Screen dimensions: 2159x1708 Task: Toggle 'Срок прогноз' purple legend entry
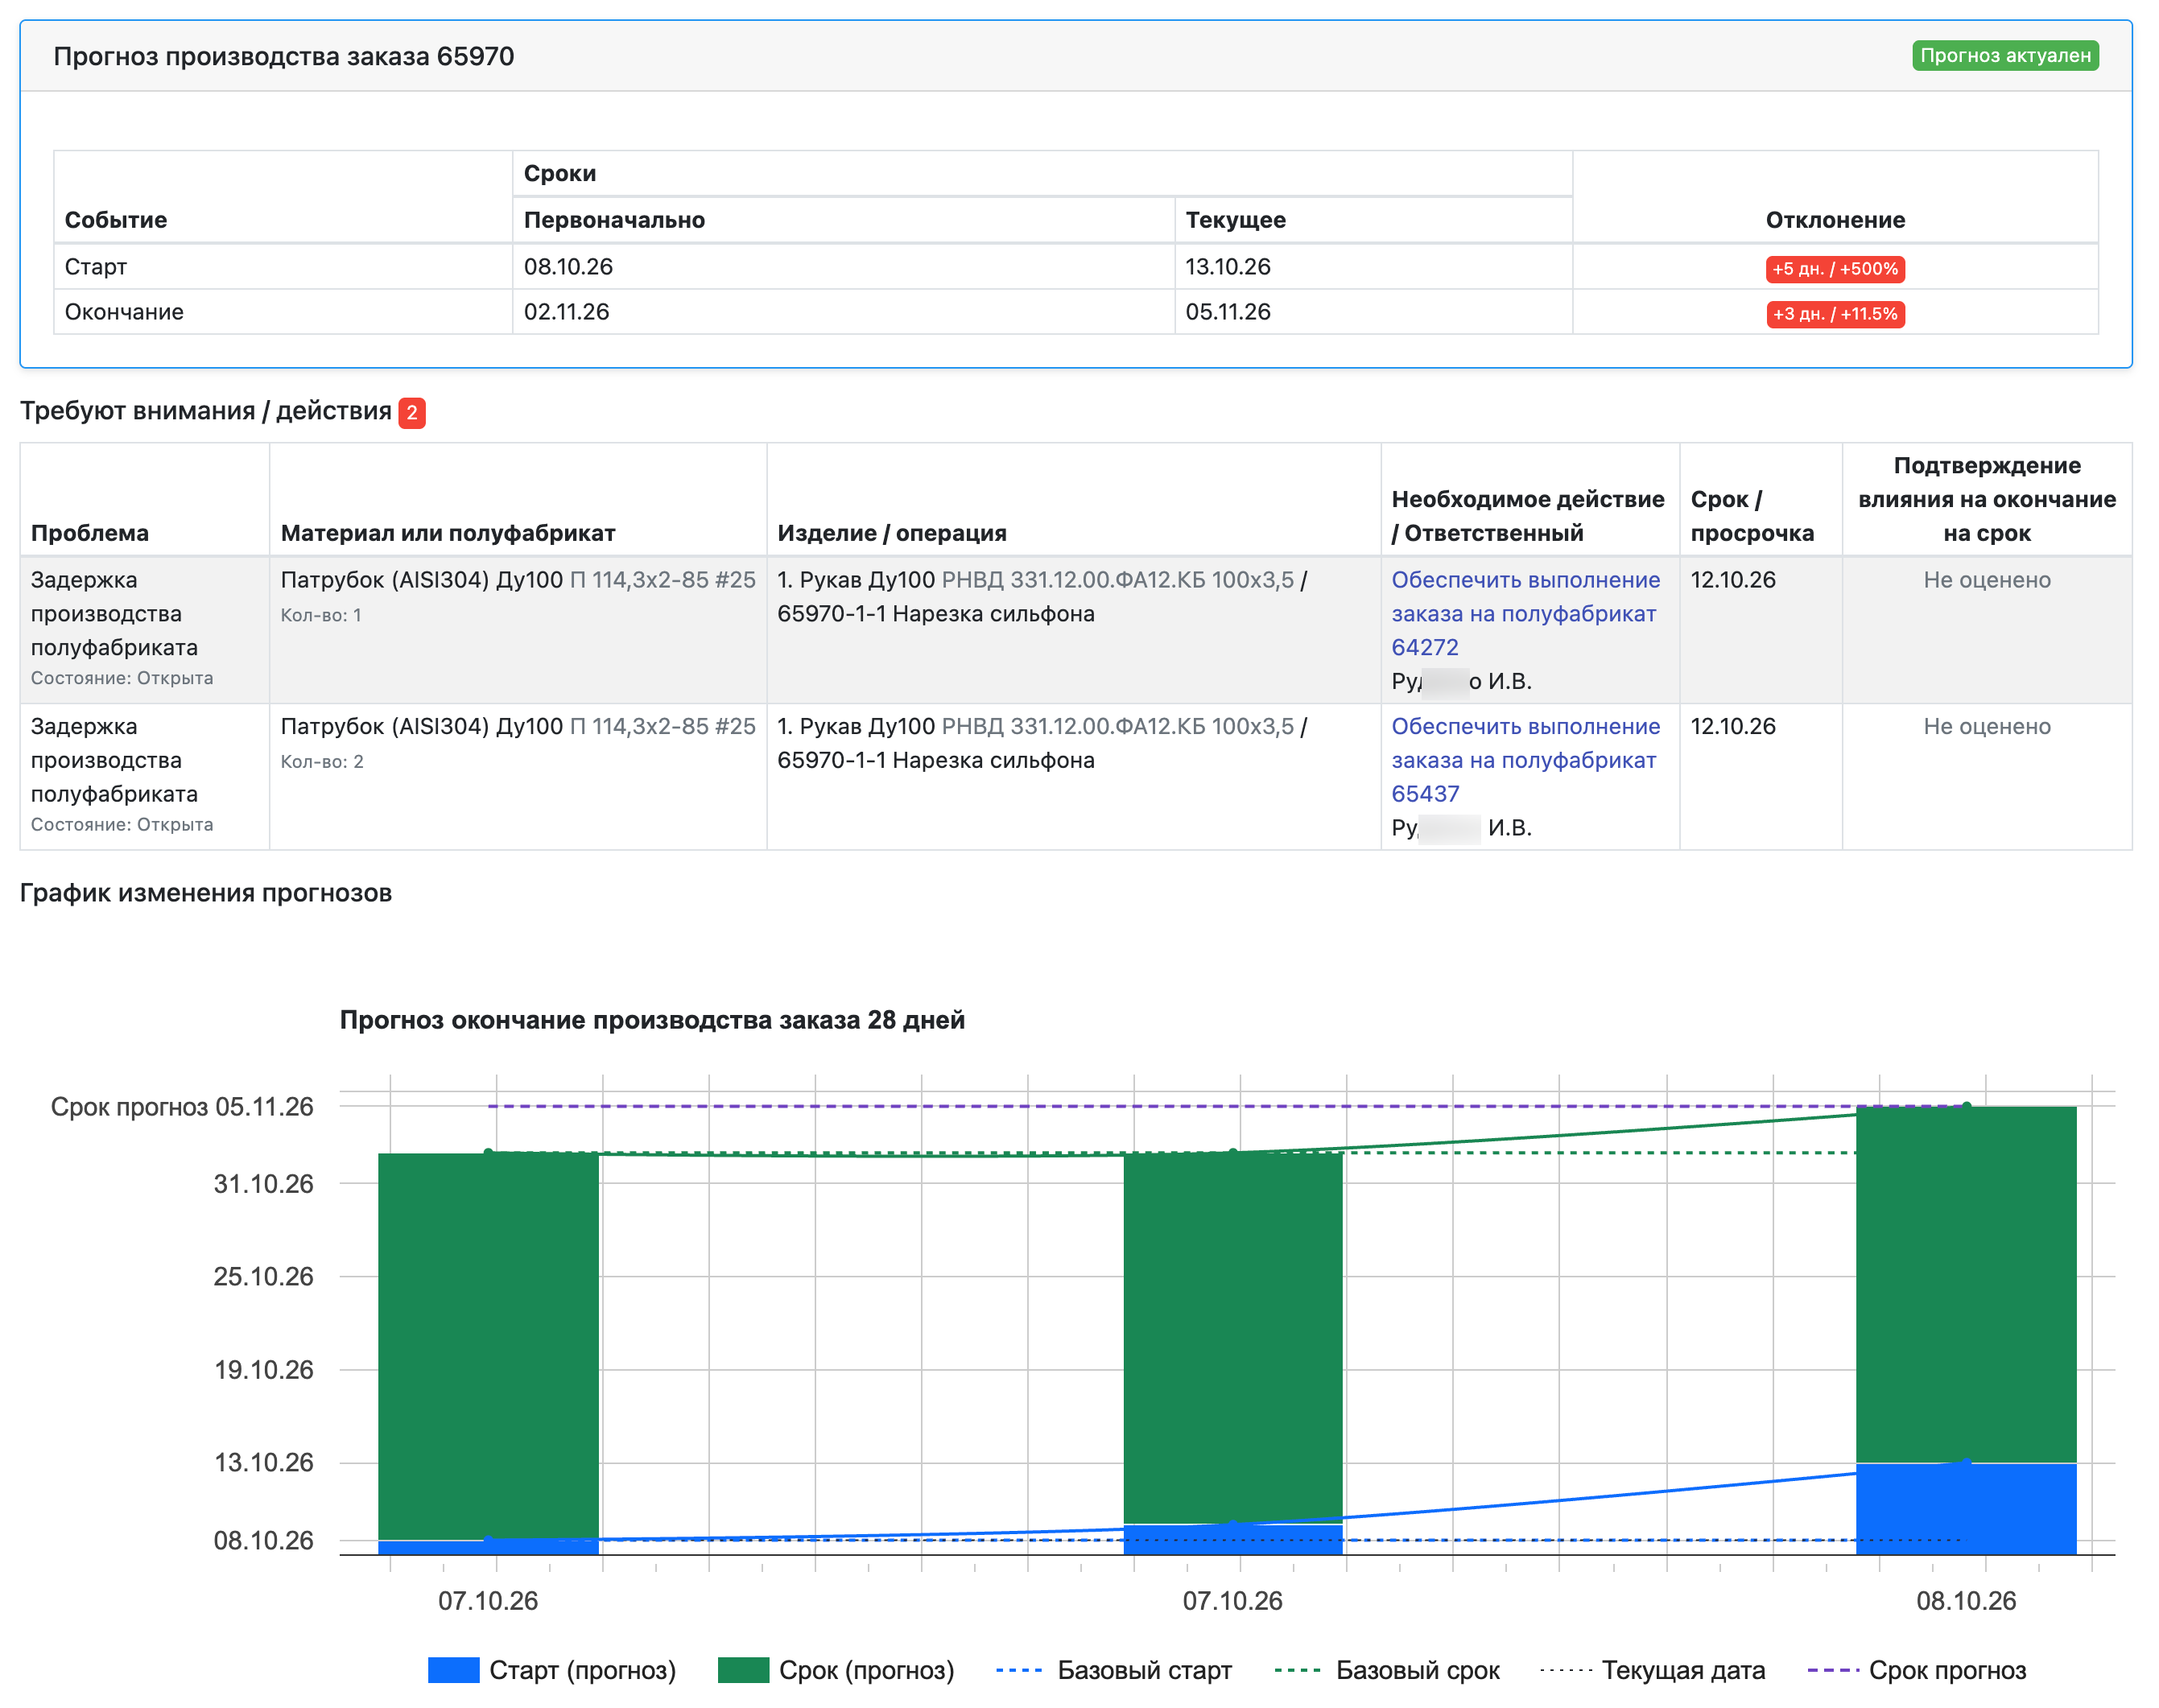(1917, 1669)
